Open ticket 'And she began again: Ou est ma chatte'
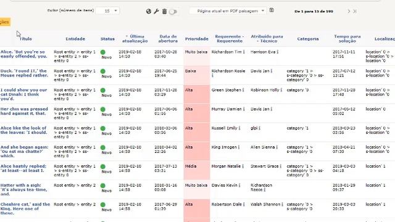 [x=24, y=152]
